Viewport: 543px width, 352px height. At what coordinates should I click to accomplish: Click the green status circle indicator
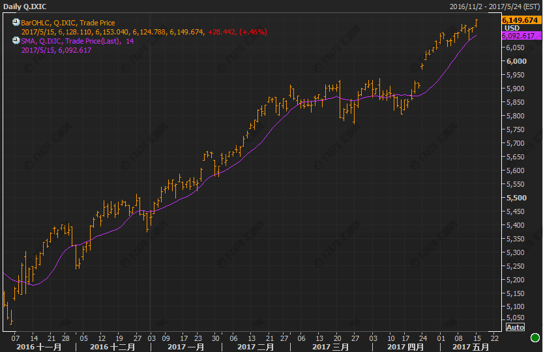tap(535, 338)
